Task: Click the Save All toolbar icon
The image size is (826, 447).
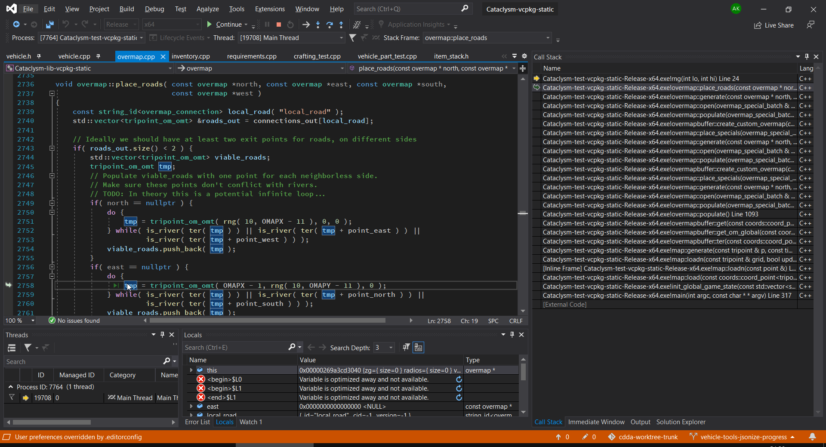Action: (49, 25)
